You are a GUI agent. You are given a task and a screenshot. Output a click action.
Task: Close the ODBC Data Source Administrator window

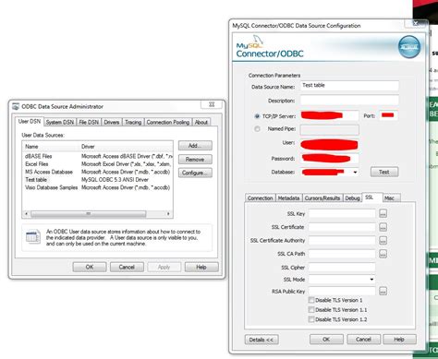click(212, 104)
